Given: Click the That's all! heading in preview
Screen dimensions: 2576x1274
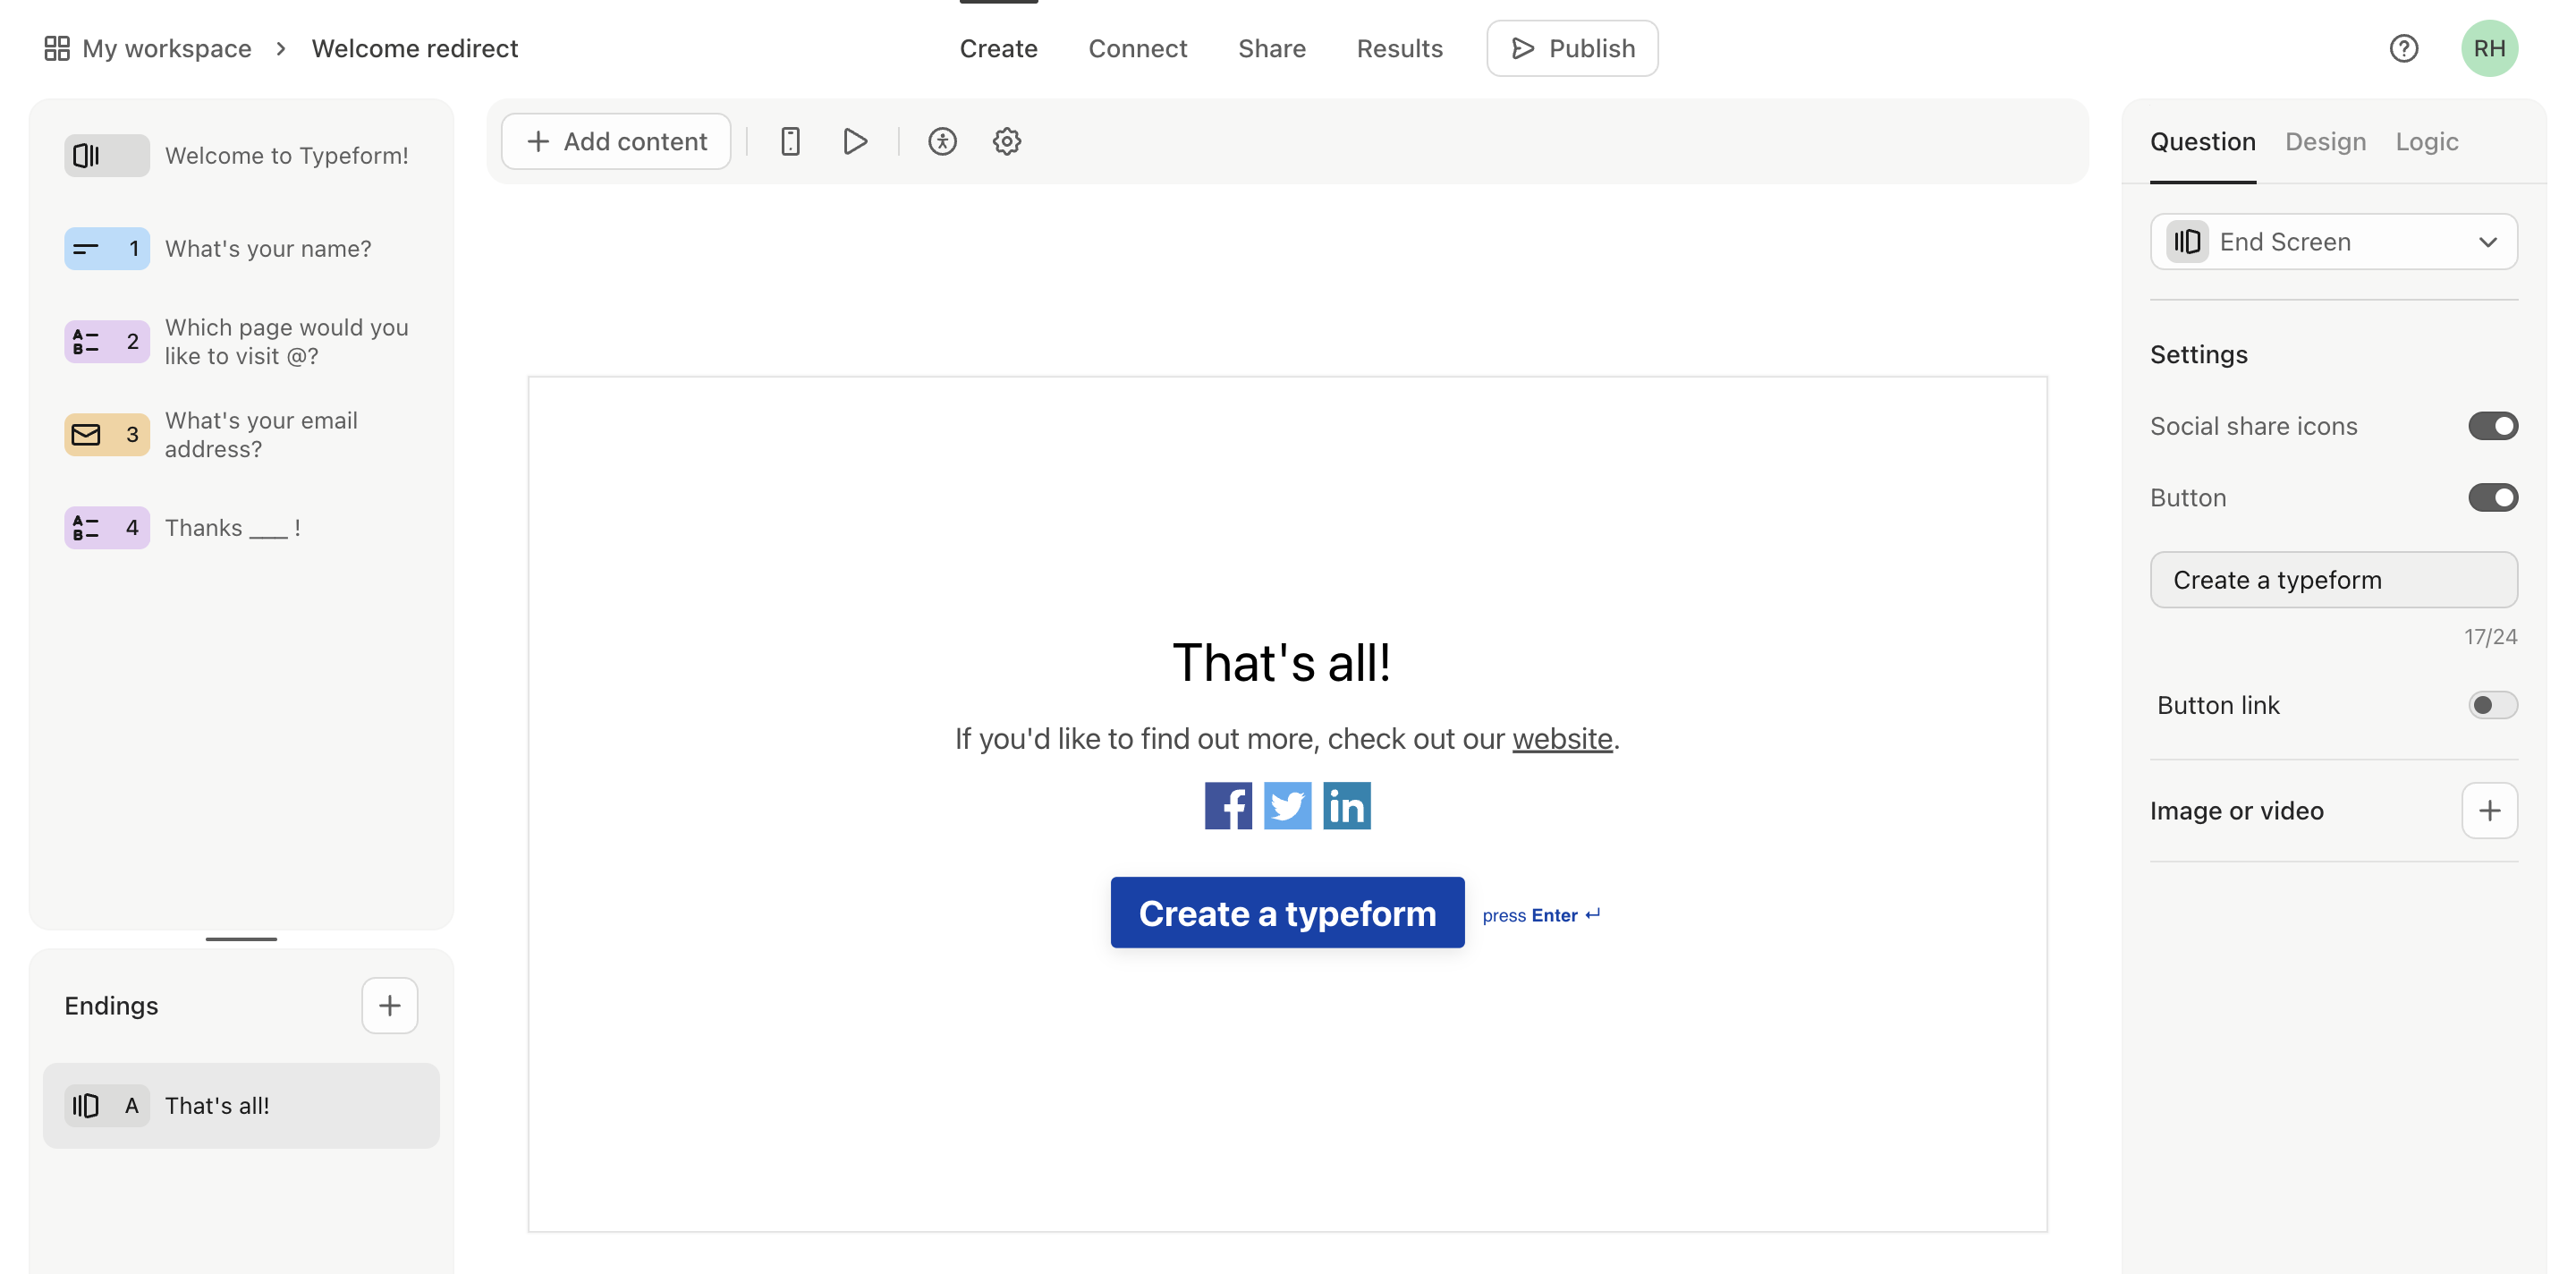Looking at the screenshot, I should pyautogui.click(x=1281, y=662).
